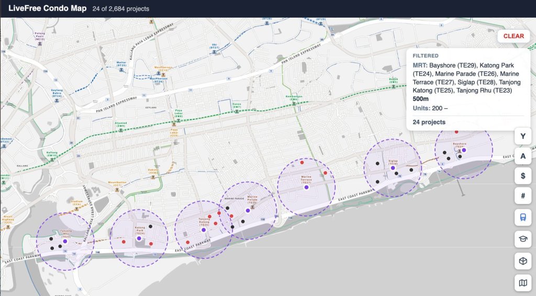Click the Paya Lebar (EW8) green station icon
The height and width of the screenshot is (296, 536).
click(178, 120)
